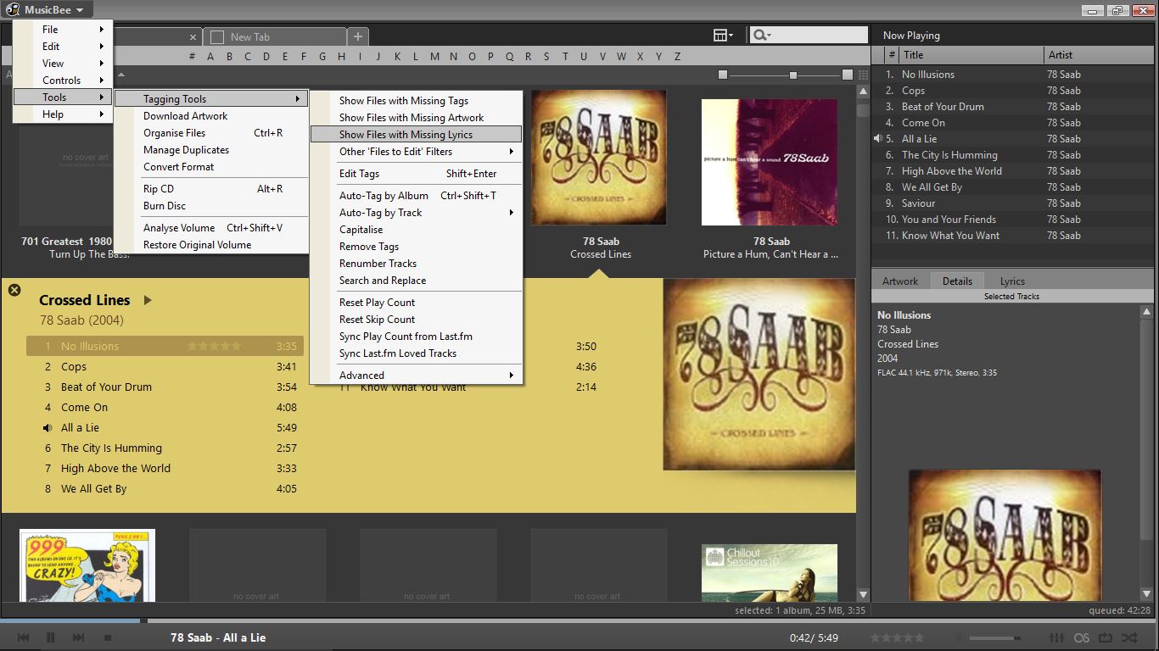Sort Now Playing by Title column
Screen dimensions: 1159x651
point(971,55)
